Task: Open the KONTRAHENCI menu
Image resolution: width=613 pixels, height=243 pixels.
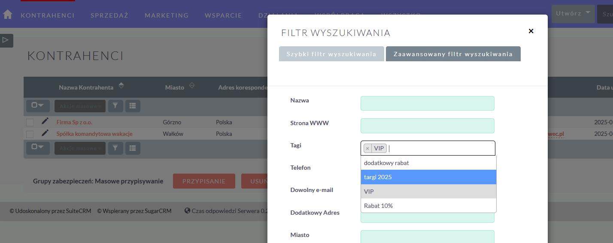Action: tap(48, 15)
